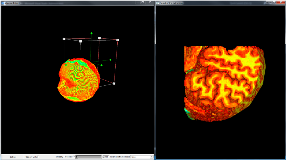This screenshot has width=286, height=160.
Task: Select the rightmost green sphere handle
Action: click(x=110, y=60)
